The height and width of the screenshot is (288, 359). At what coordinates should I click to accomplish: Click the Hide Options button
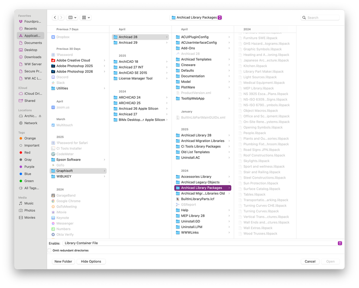tap(91, 261)
